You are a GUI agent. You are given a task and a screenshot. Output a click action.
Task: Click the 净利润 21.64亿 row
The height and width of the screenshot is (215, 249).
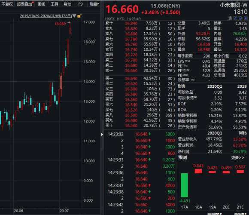[x=212, y=151]
